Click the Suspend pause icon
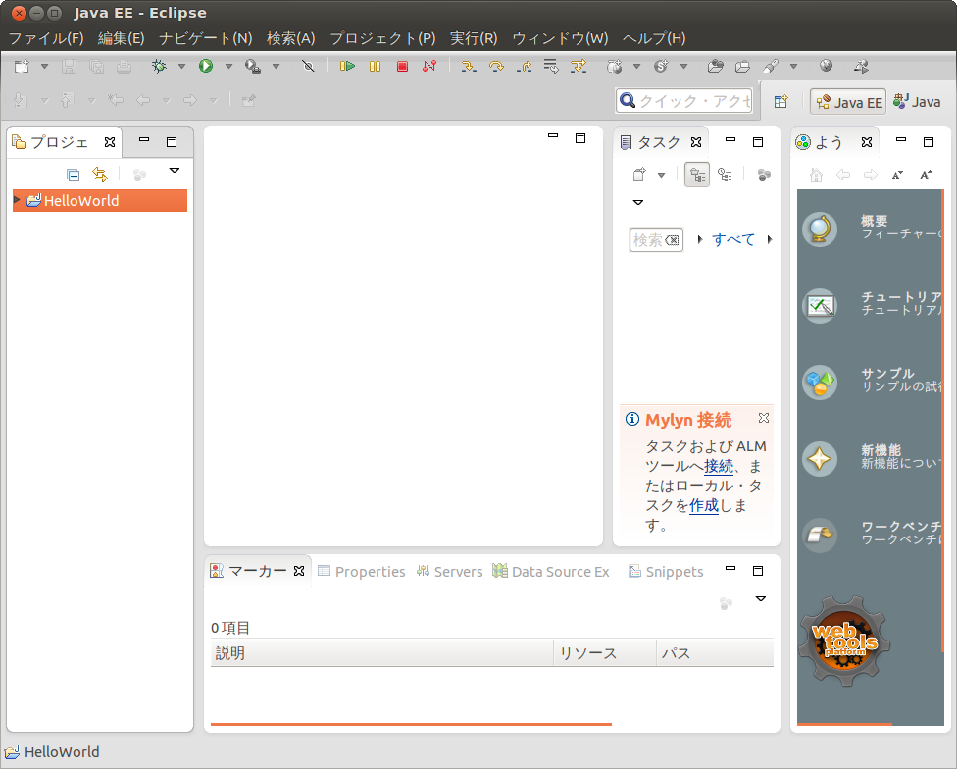The width and height of the screenshot is (957, 769). click(x=375, y=66)
